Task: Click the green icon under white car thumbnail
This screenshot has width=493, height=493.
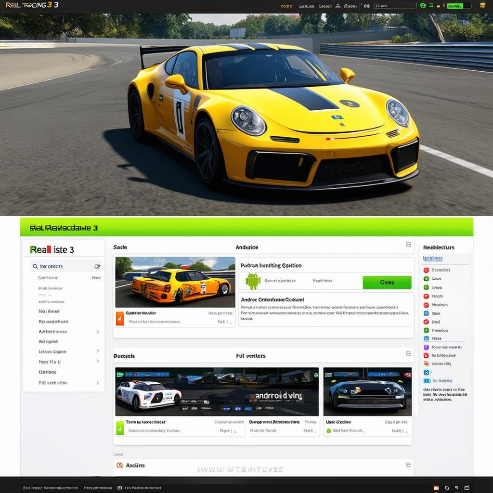Action: pos(120,427)
